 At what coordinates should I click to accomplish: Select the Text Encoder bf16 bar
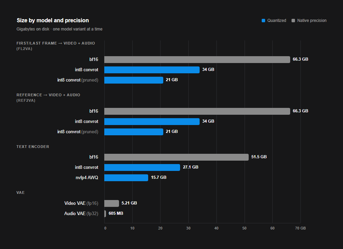(x=176, y=157)
